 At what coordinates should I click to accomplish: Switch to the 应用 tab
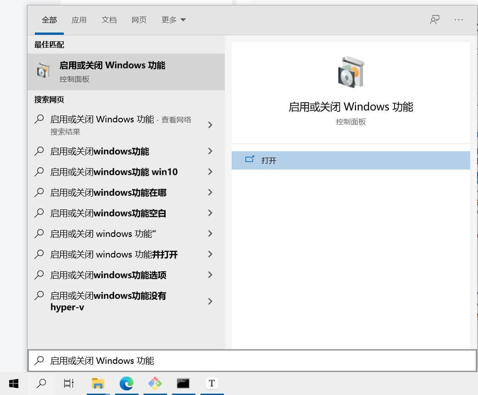79,20
